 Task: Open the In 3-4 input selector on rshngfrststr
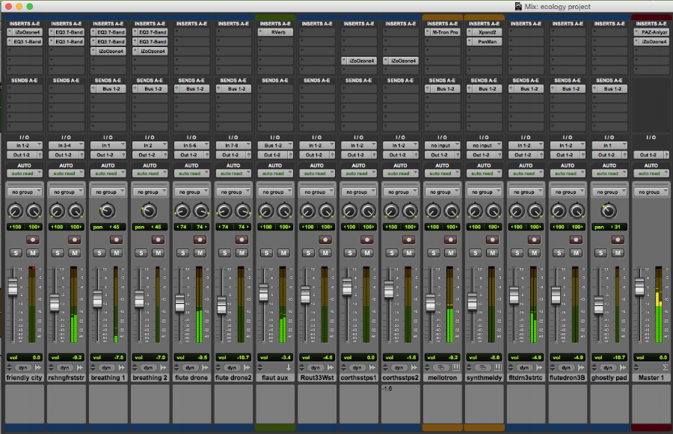66,145
